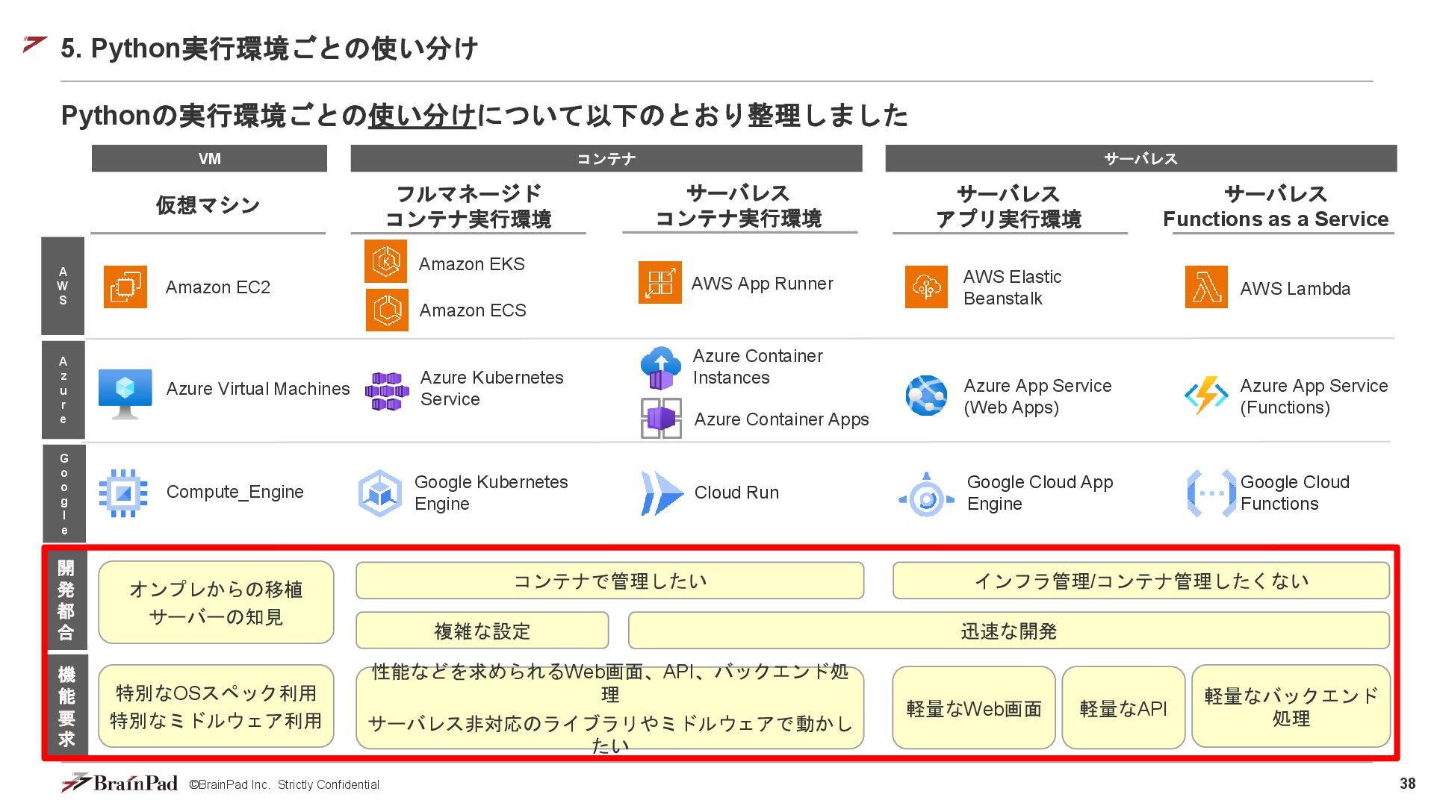Click the Azure Container Apps icon
The image size is (1434, 806).
[661, 418]
